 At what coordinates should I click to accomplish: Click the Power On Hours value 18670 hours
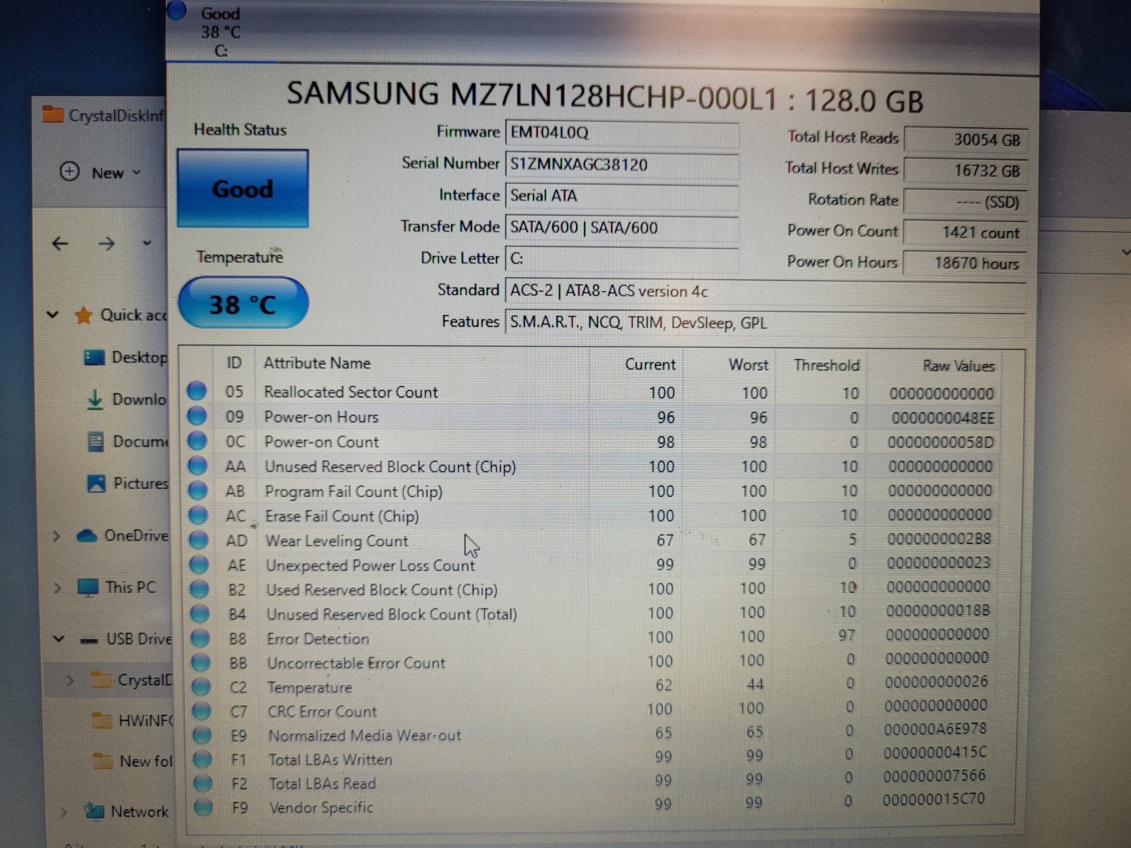(966, 264)
